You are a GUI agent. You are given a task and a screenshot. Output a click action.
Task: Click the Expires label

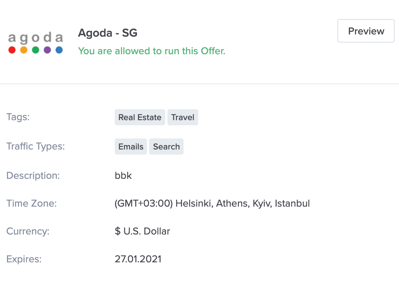click(x=24, y=259)
